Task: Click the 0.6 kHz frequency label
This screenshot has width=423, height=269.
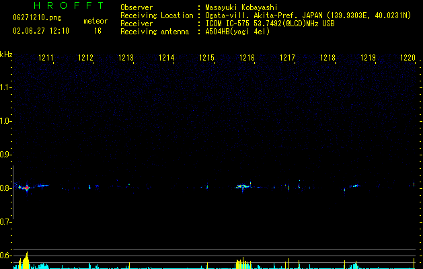Action: point(5,256)
